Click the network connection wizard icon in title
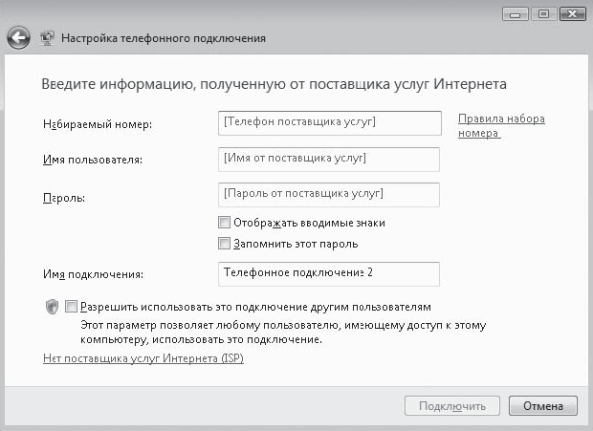The image size is (593, 431). tap(47, 38)
